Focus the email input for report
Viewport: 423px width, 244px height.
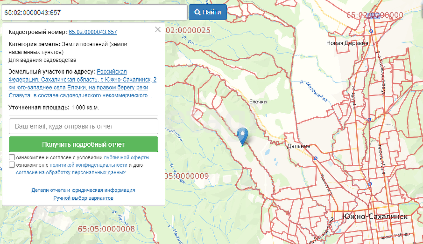[x=84, y=126]
